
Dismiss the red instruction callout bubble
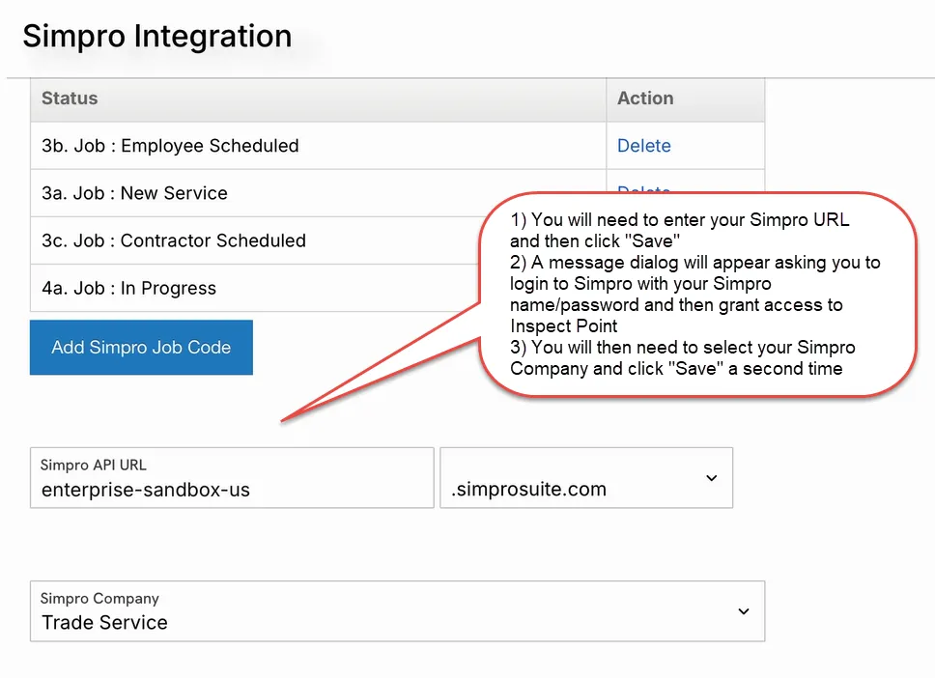(700, 295)
